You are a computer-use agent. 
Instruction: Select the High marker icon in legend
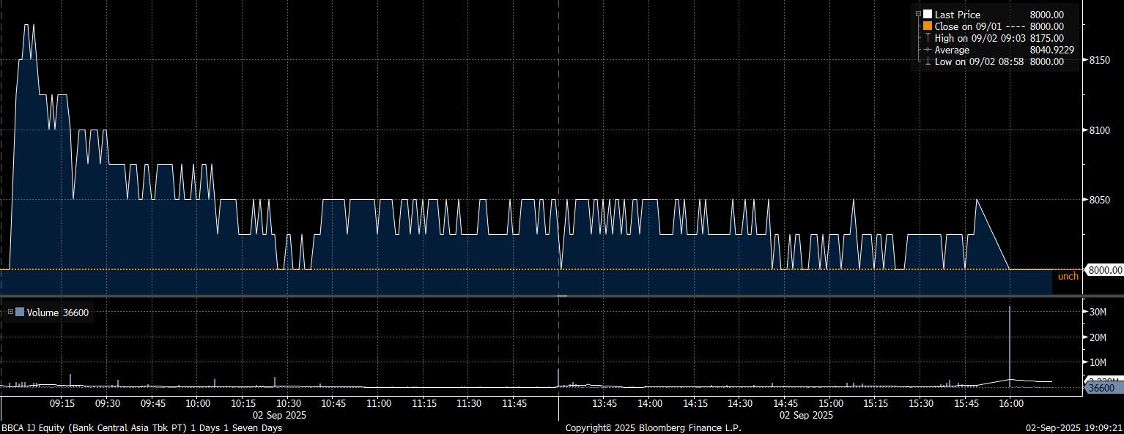928,38
